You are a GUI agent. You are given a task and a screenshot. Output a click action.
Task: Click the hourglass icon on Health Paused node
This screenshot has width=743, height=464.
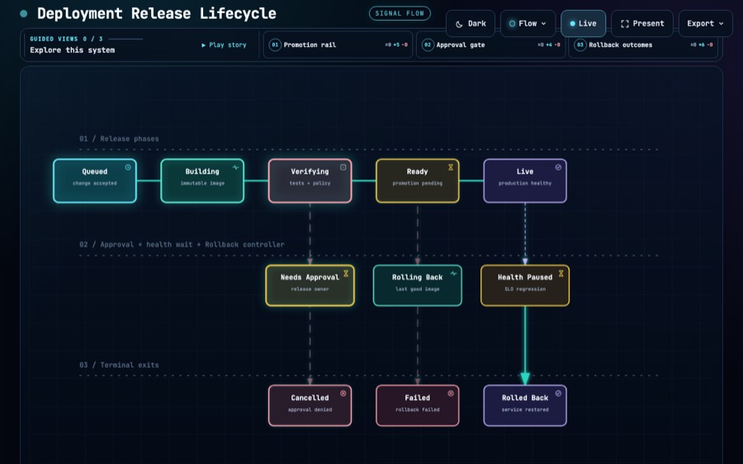(561, 273)
